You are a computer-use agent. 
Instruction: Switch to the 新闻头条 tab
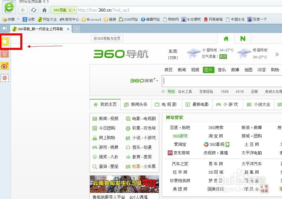tap(136, 104)
